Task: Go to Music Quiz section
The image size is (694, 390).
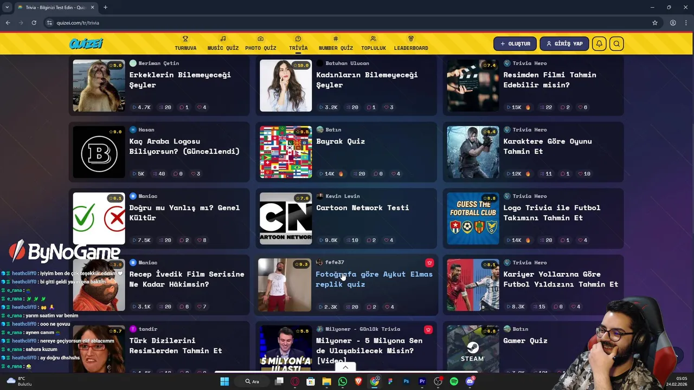Action: click(x=223, y=43)
